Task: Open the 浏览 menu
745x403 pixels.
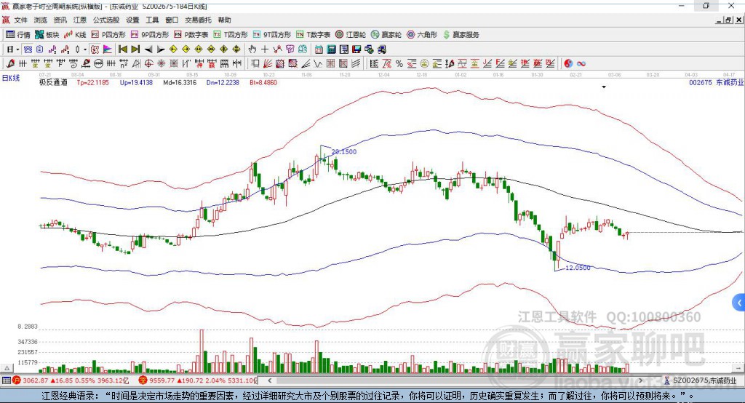Action: [41, 20]
